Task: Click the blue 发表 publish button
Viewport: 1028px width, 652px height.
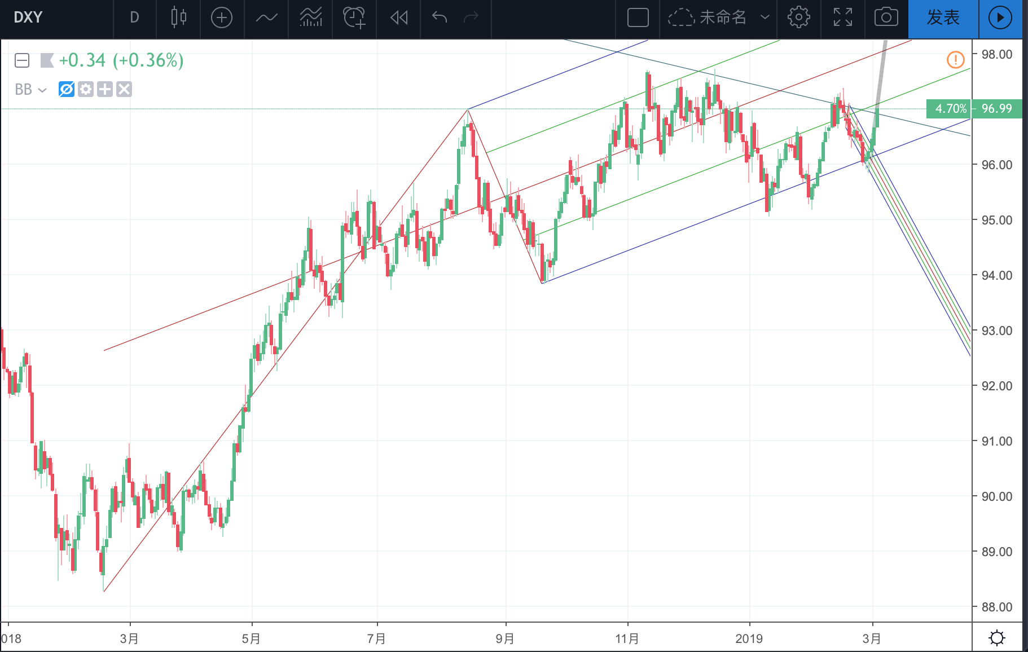Action: pyautogui.click(x=943, y=17)
